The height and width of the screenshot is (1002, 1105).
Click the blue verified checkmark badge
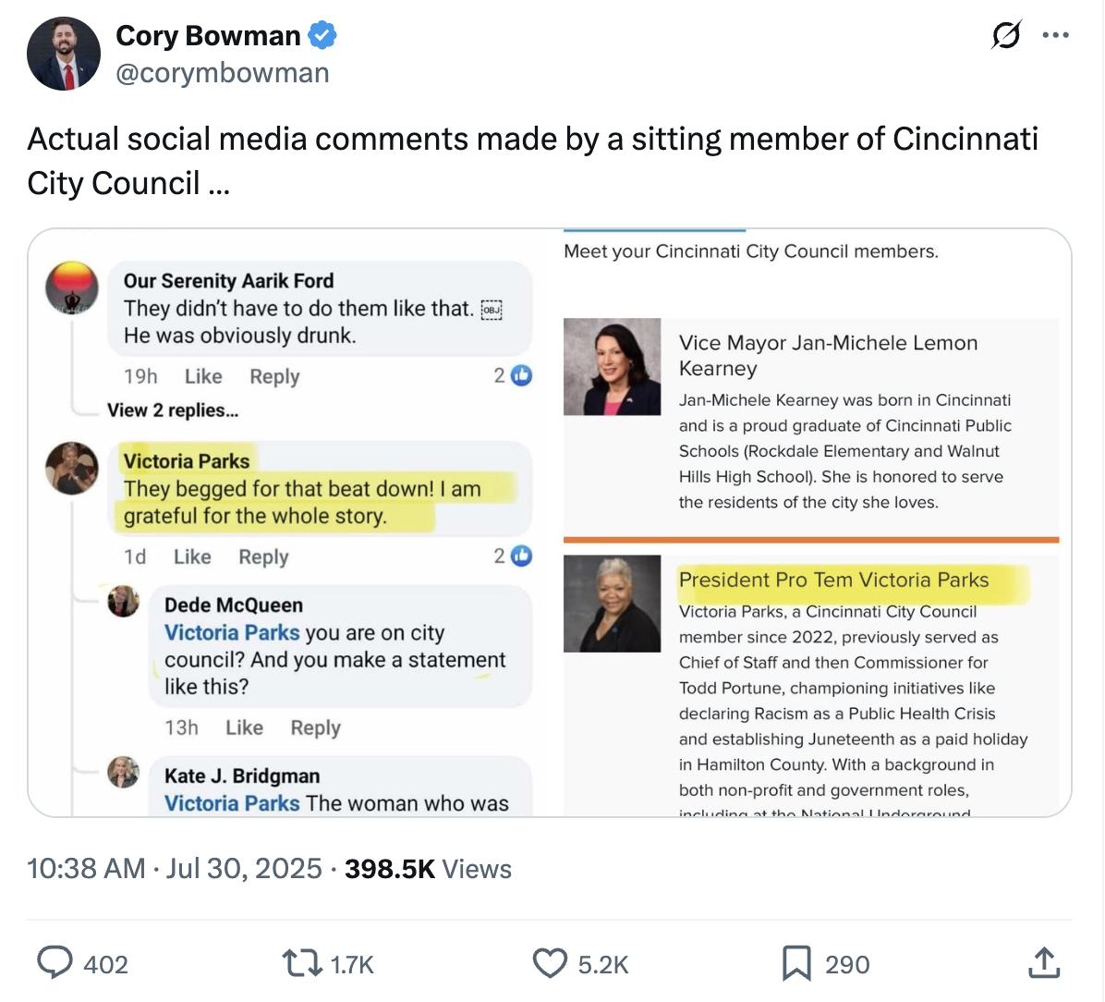(322, 36)
